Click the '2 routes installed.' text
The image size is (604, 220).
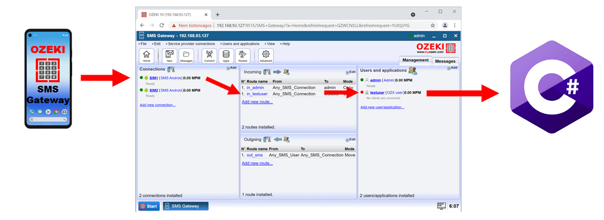[258, 127]
